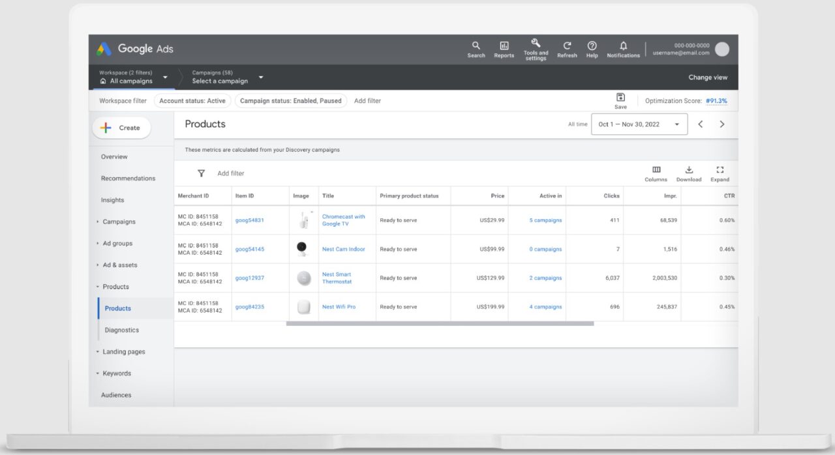
Task: Open Audiences in sidebar
Action: (x=116, y=395)
